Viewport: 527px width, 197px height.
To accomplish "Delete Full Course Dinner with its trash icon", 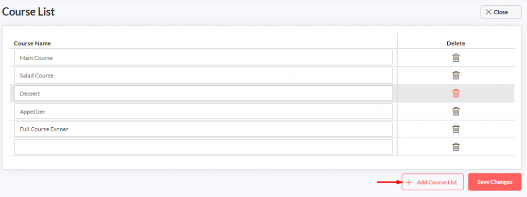I will click(x=456, y=129).
